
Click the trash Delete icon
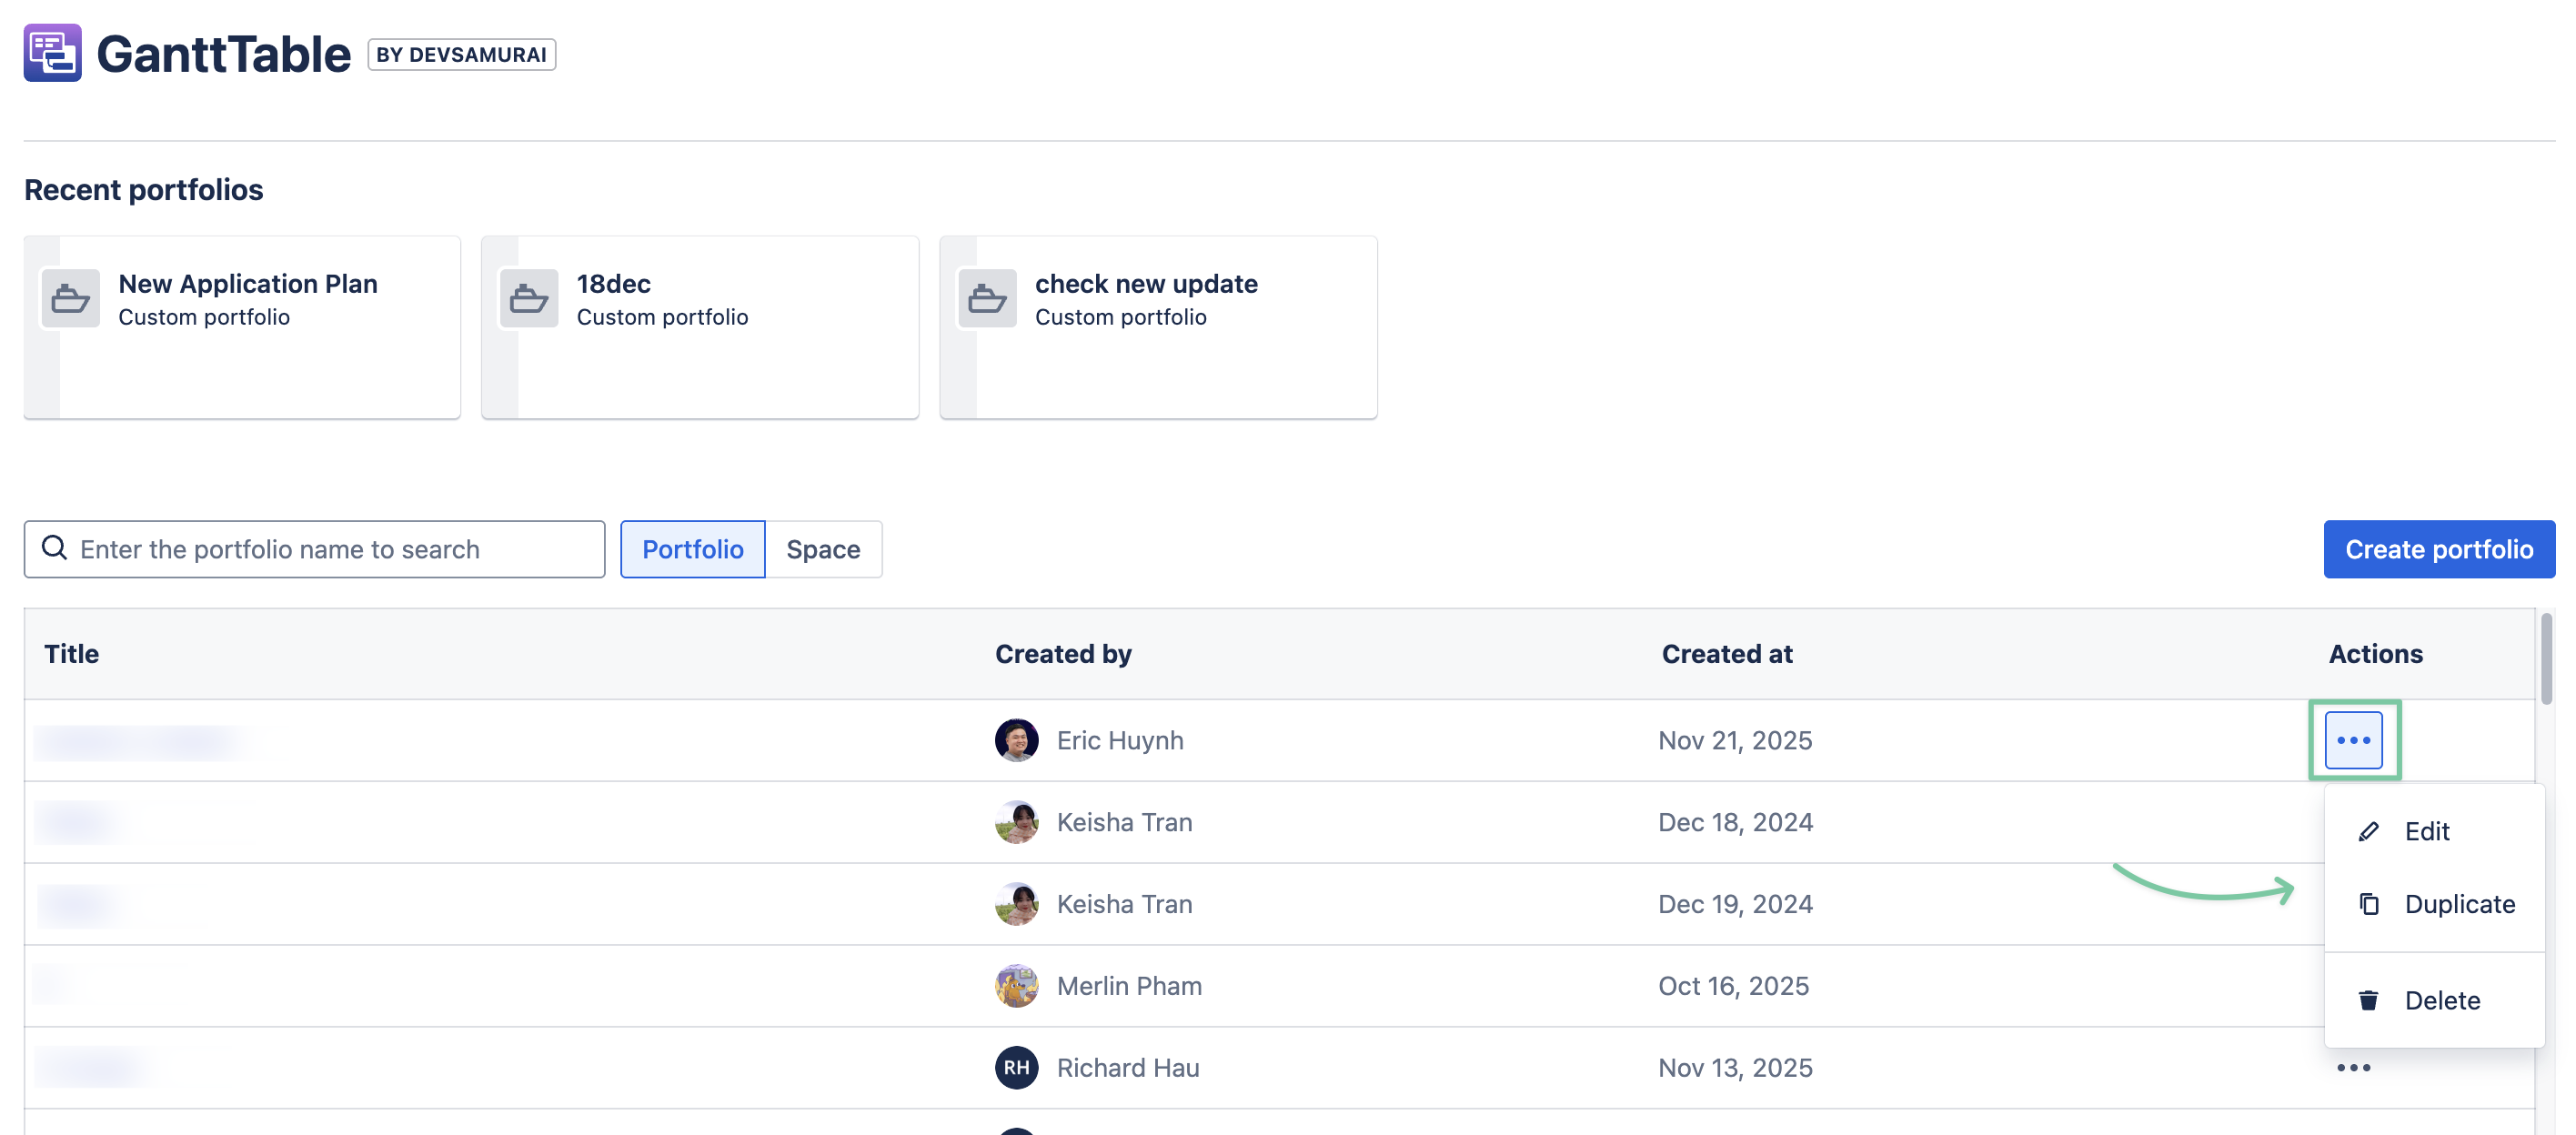[2368, 1000]
